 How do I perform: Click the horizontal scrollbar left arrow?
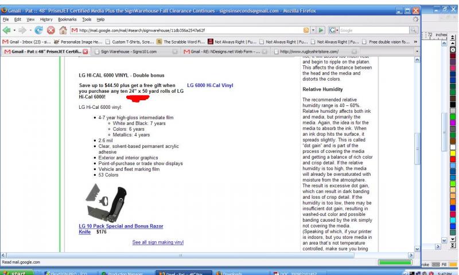click(x=3, y=255)
